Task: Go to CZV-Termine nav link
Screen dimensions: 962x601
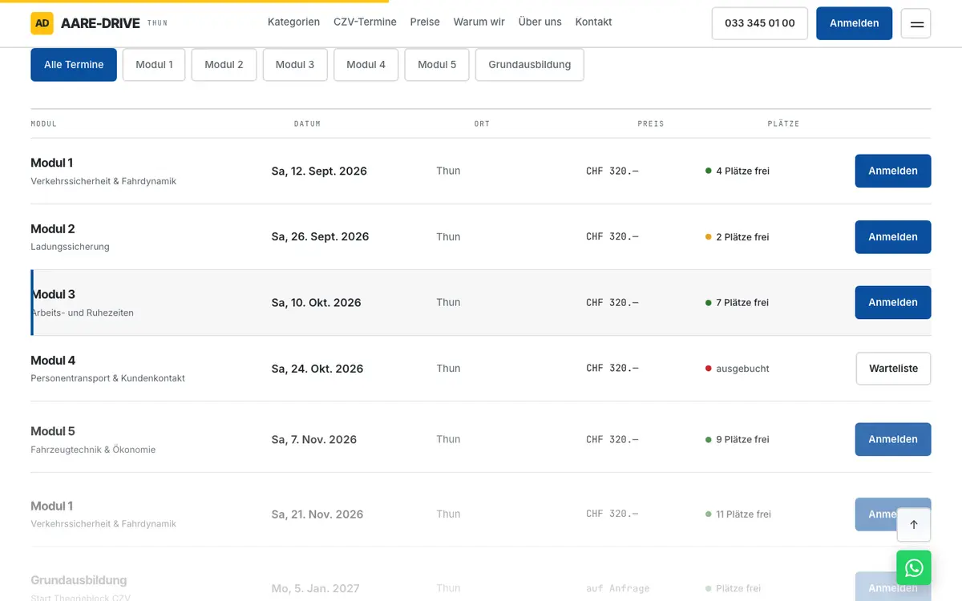Action: (365, 22)
